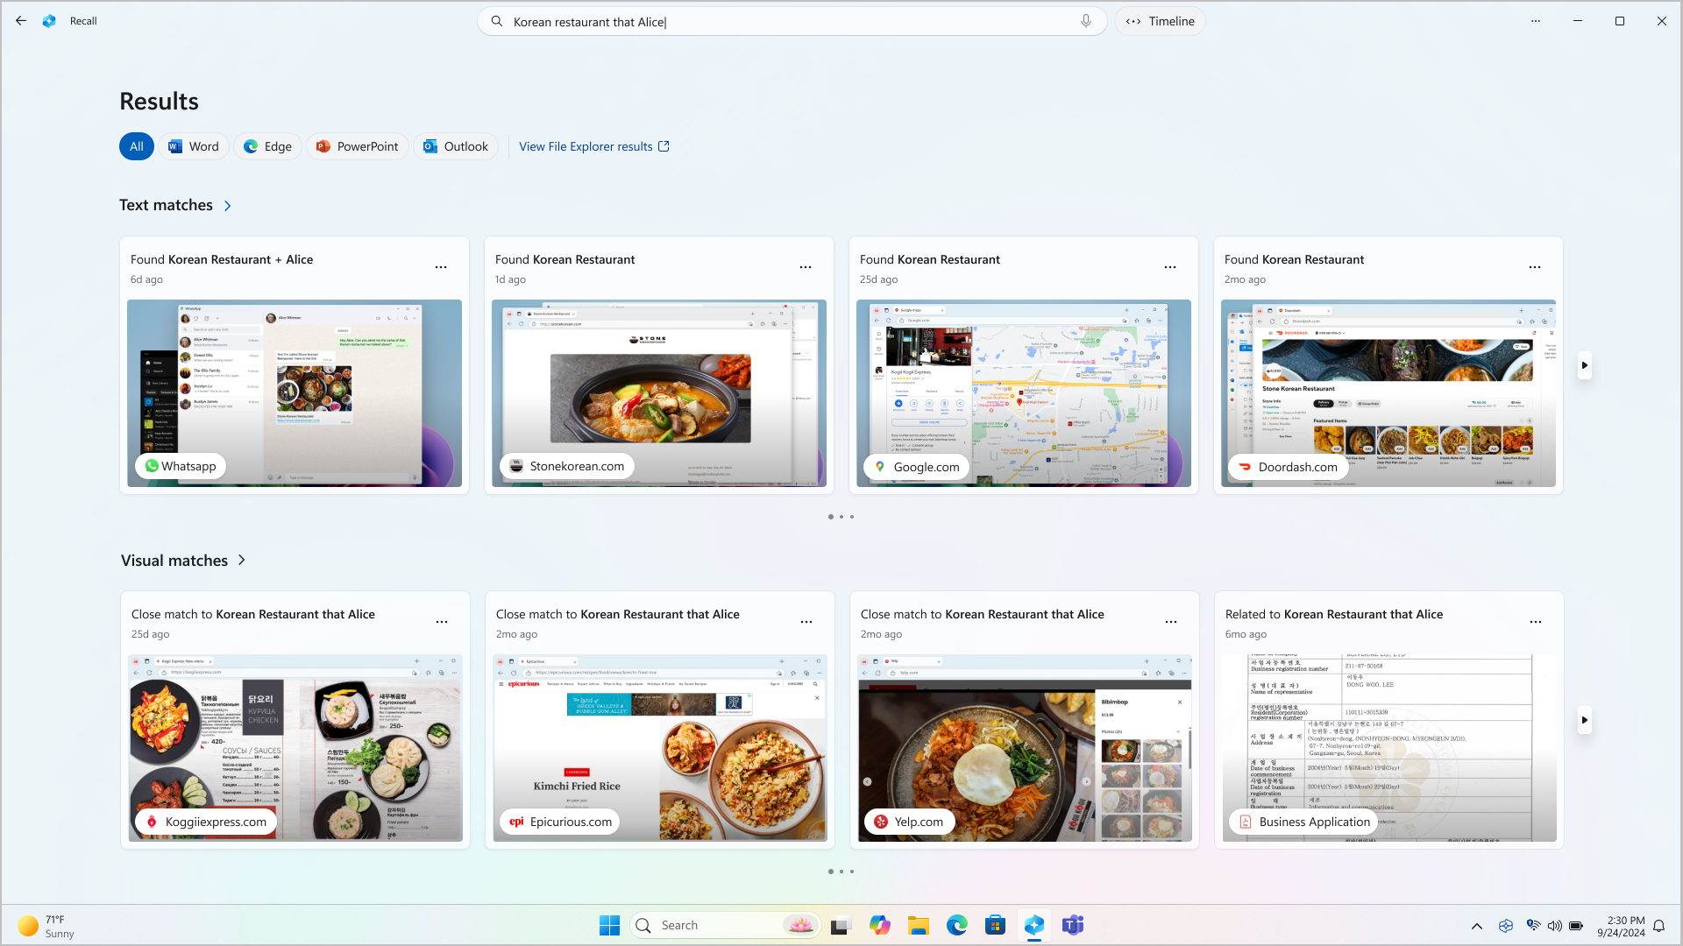
Task: Navigate to next carousel slide dots
Action: pyautogui.click(x=841, y=516)
